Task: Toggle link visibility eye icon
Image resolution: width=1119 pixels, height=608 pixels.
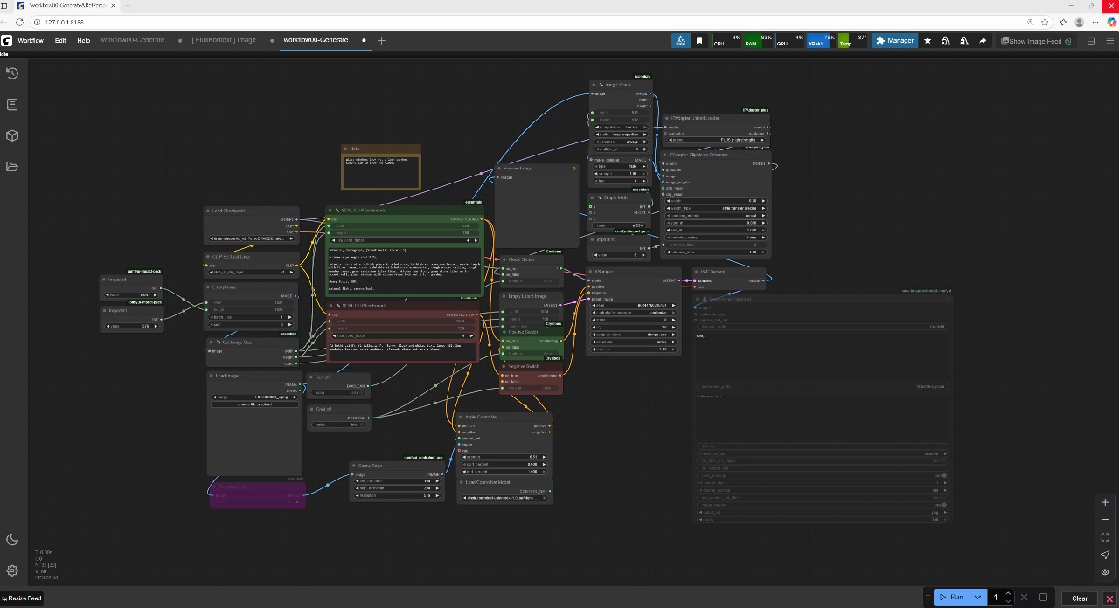Action: 1105,572
